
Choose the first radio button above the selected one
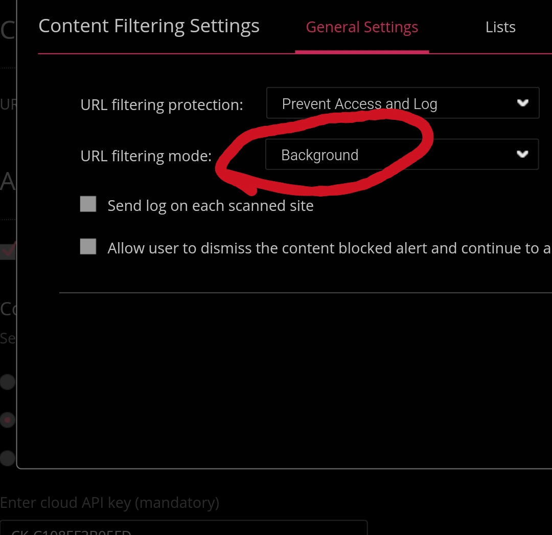pos(7,382)
